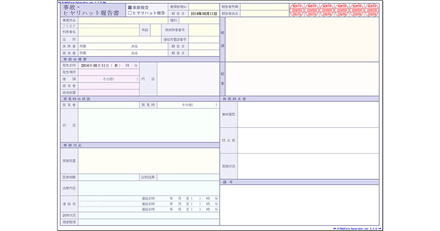Screen dimensions: 440x231
Task: Focus the 事業所名 input field
Action: [x=123, y=21]
